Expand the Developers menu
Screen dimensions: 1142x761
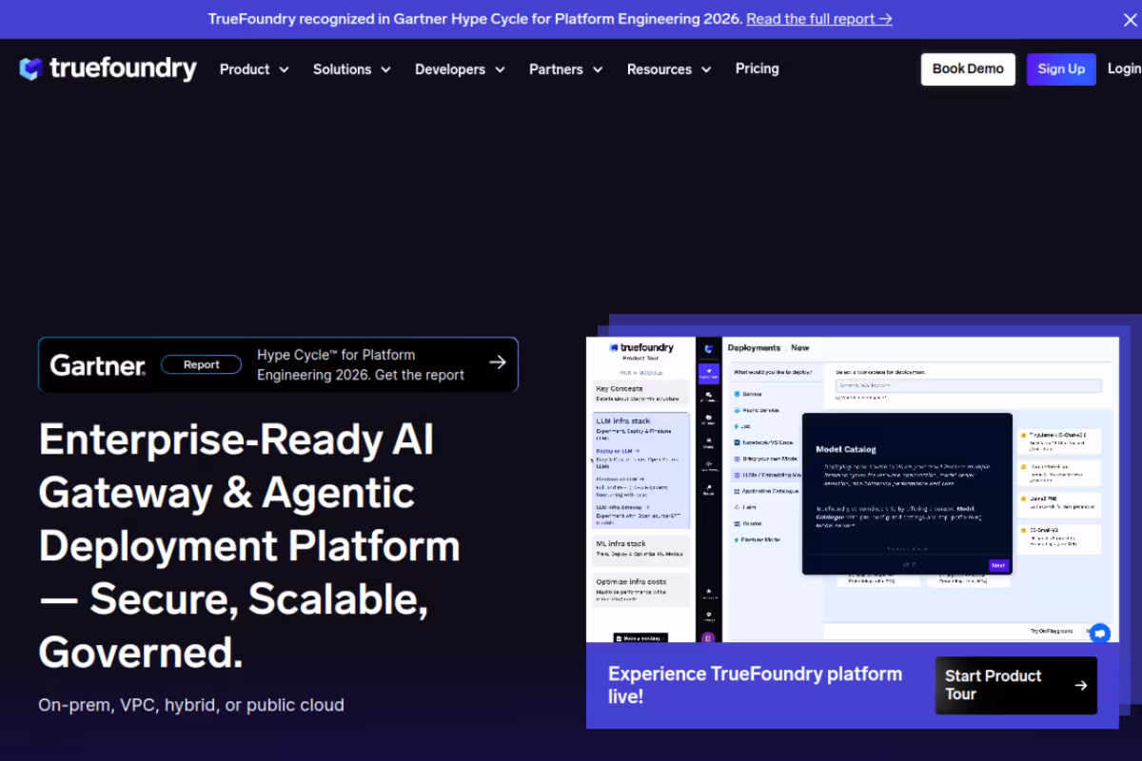[x=461, y=69]
